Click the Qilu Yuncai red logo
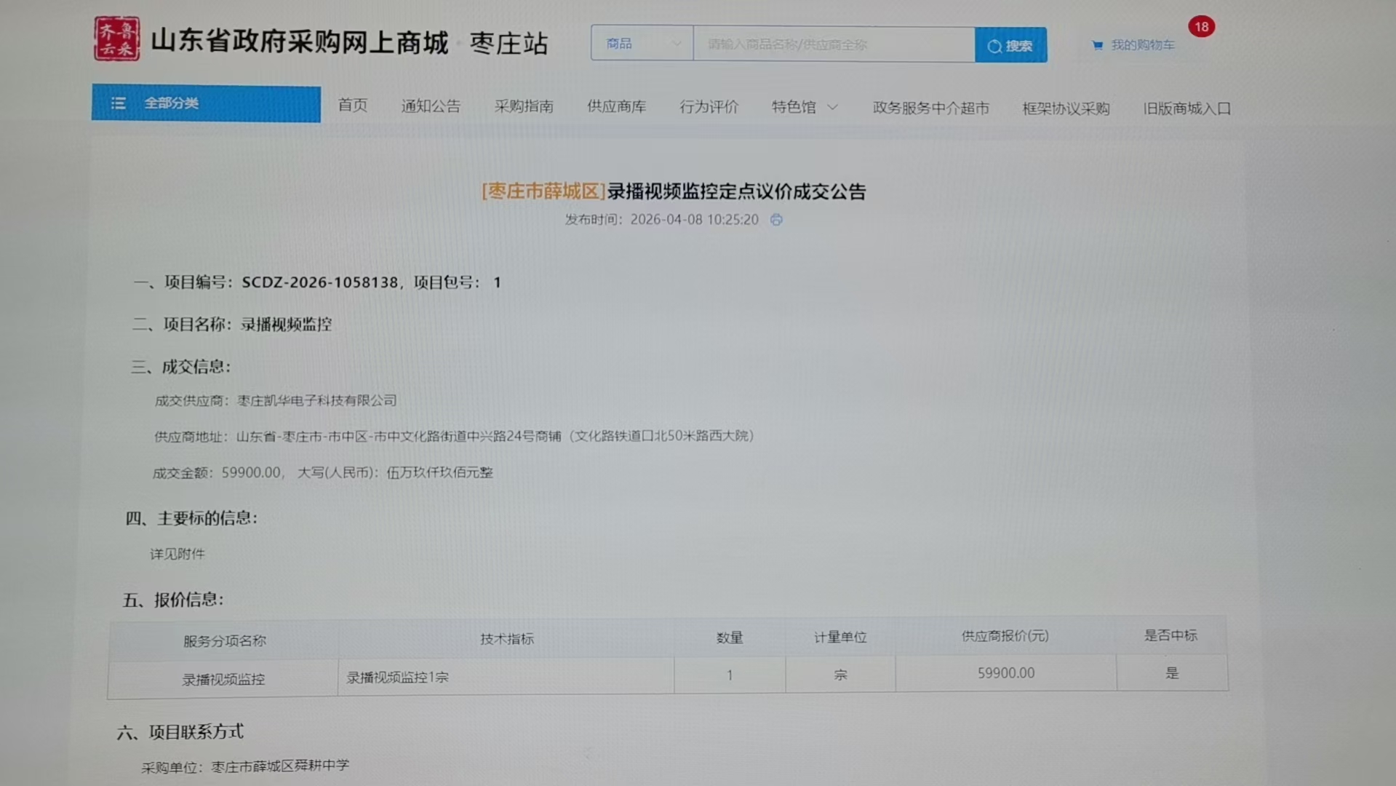The width and height of the screenshot is (1396, 786). (x=116, y=39)
